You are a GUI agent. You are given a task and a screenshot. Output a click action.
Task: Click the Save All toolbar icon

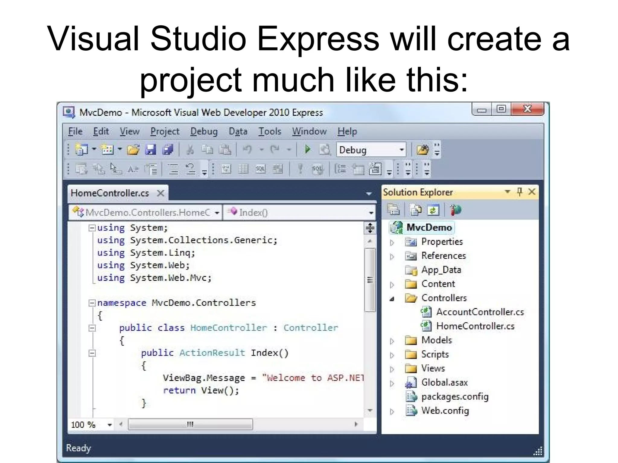click(168, 150)
